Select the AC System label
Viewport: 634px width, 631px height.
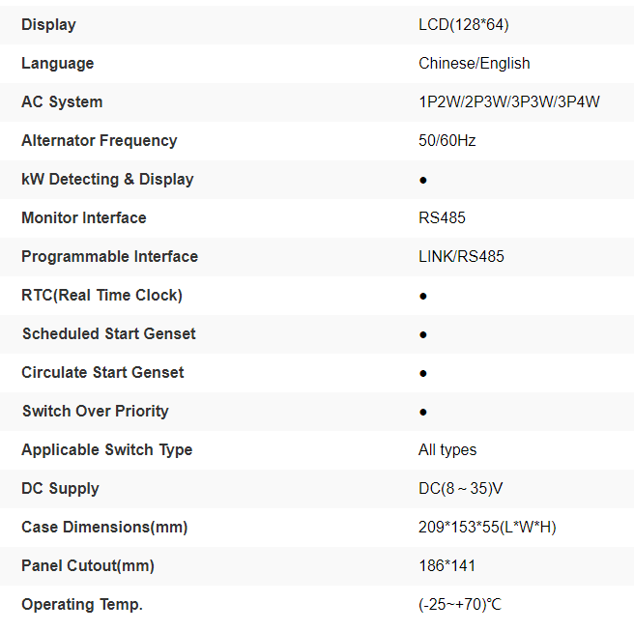[x=62, y=101]
